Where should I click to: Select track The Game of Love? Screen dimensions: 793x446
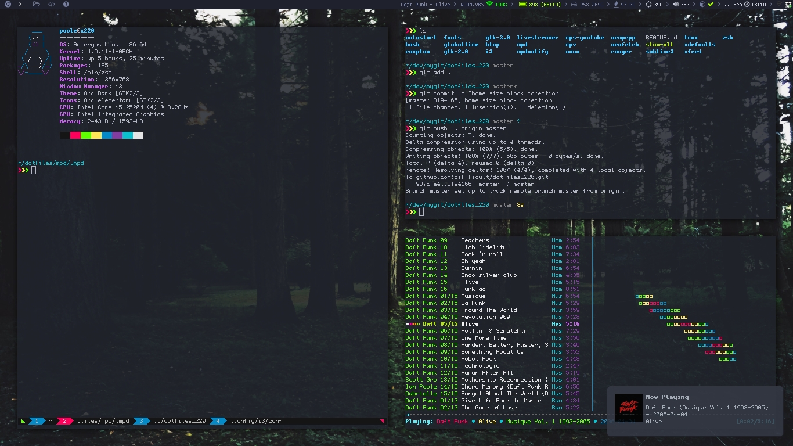[492, 408]
